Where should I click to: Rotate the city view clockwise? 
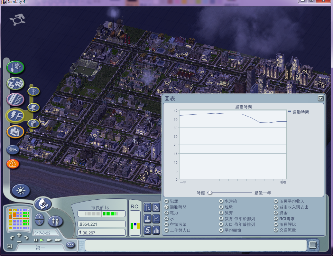26,238
